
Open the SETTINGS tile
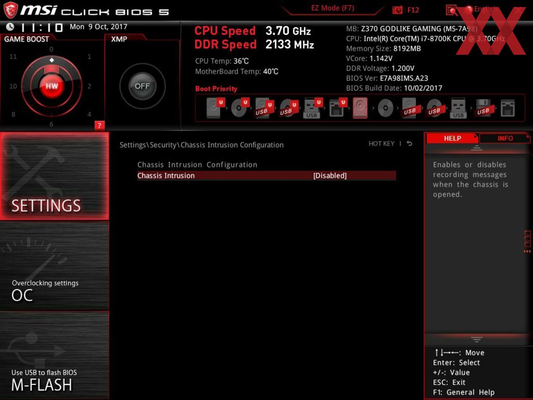pyautogui.click(x=54, y=176)
